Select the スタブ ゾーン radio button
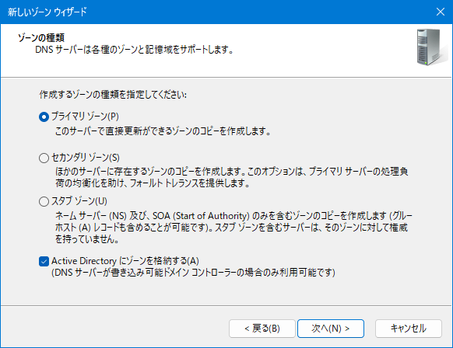 (x=44, y=201)
